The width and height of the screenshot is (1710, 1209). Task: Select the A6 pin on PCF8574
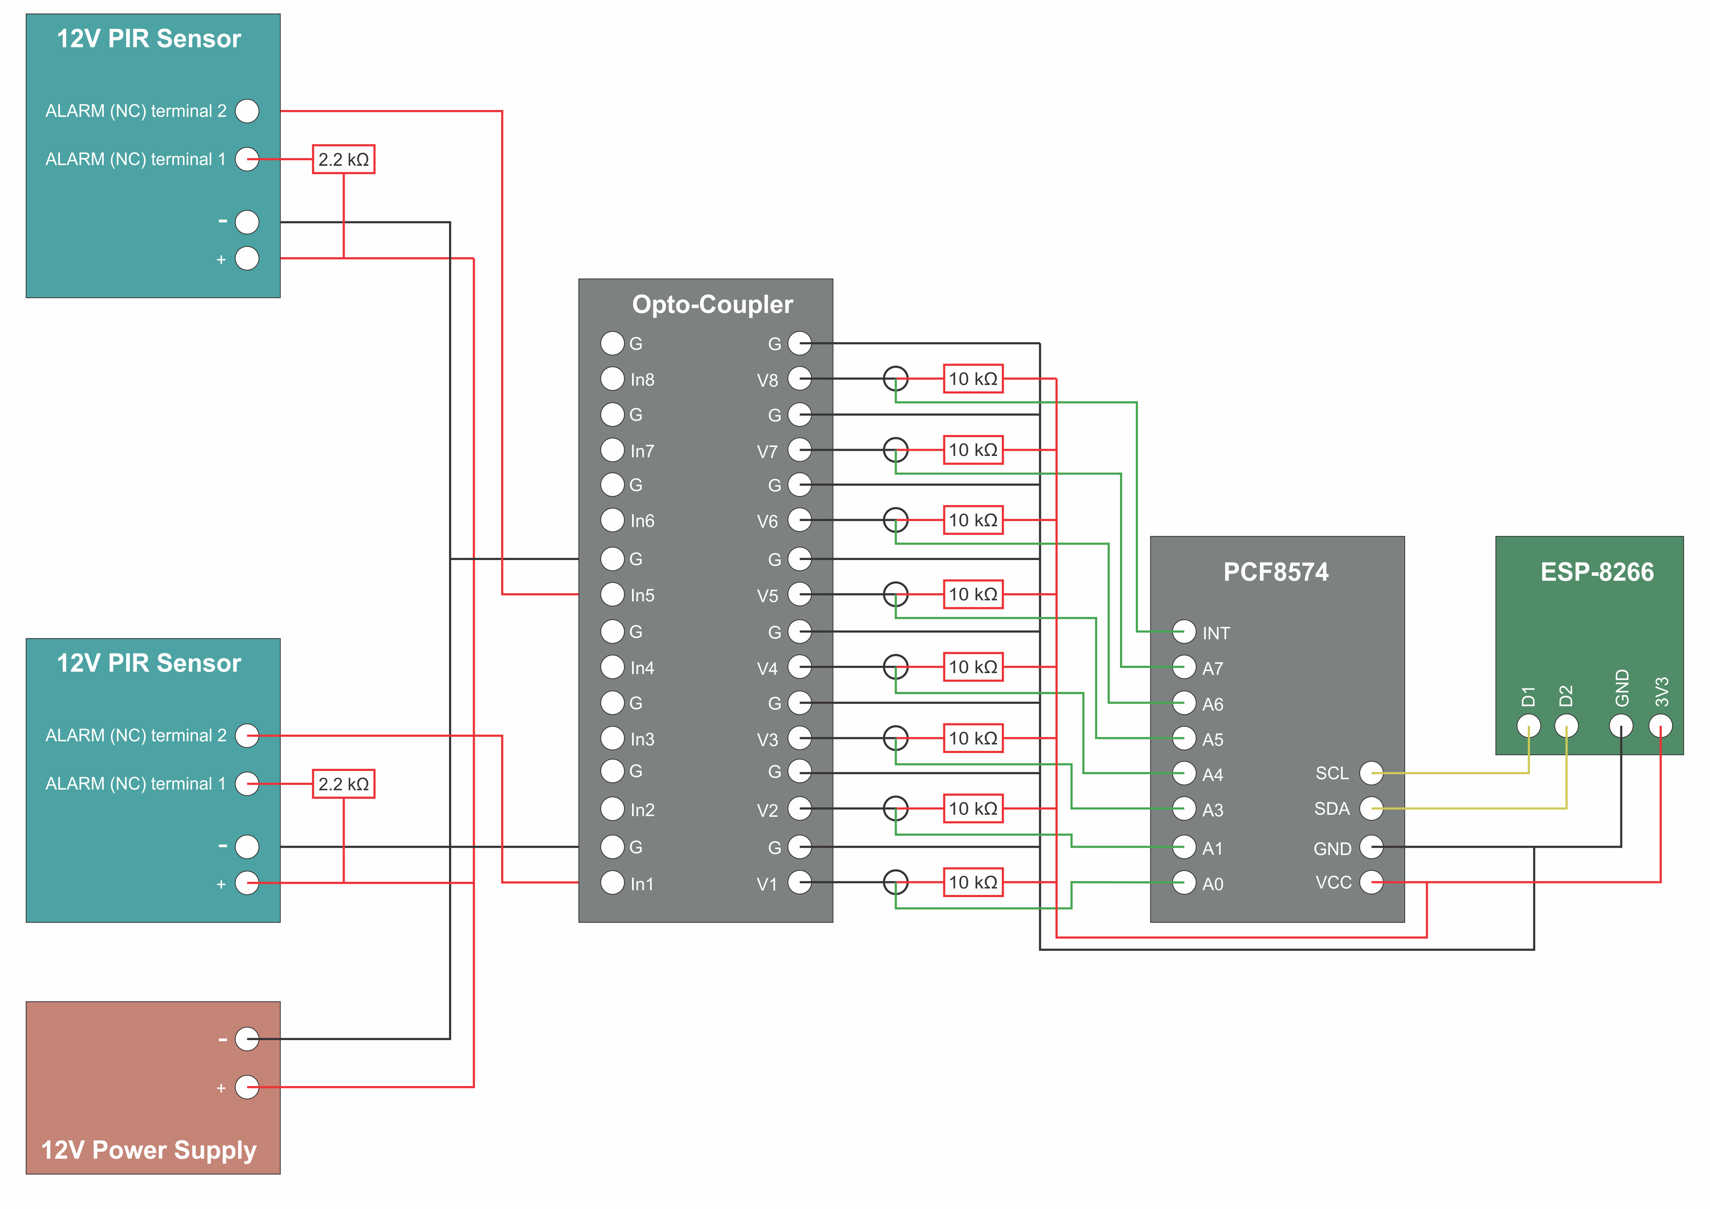click(1184, 702)
